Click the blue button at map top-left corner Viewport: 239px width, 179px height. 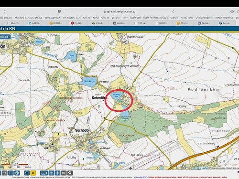pos(5,37)
